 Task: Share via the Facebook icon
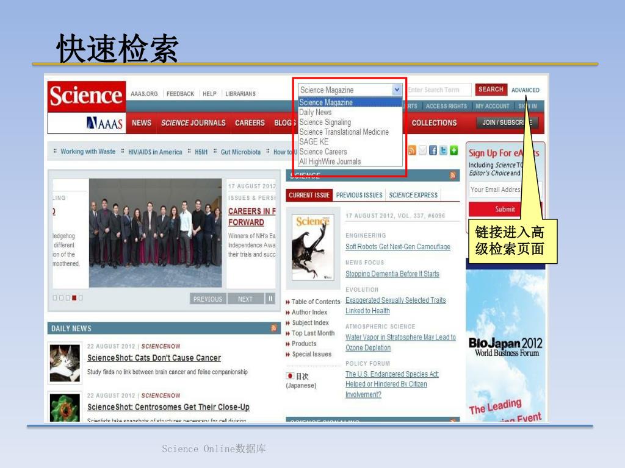pyautogui.click(x=433, y=151)
